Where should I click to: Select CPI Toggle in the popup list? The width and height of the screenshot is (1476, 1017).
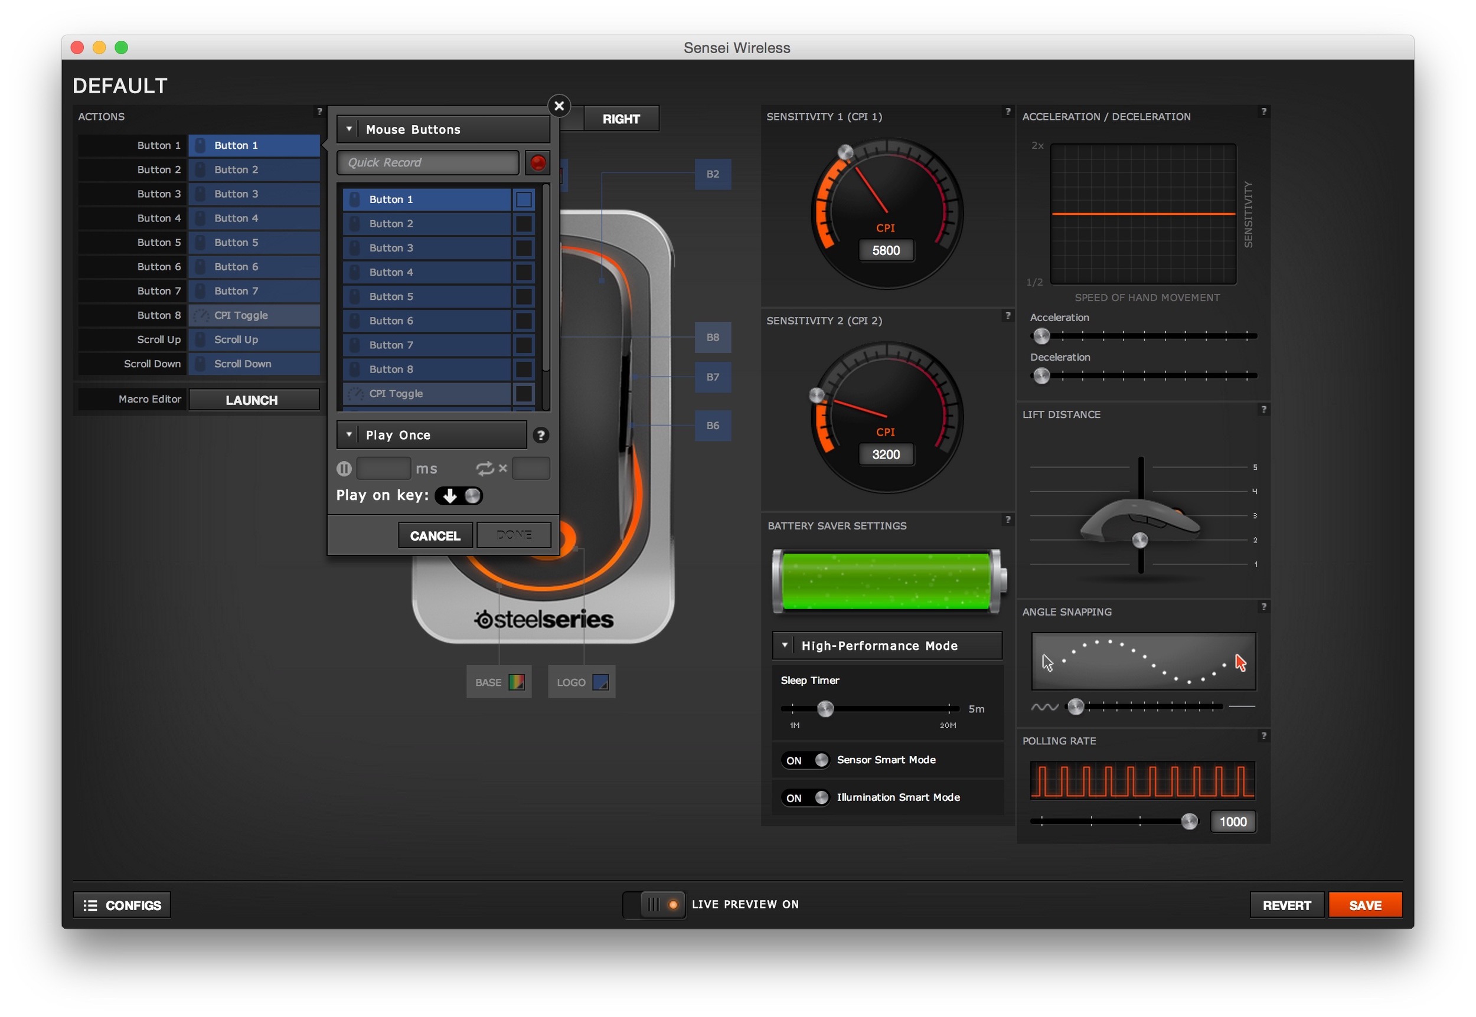pyautogui.click(x=427, y=394)
